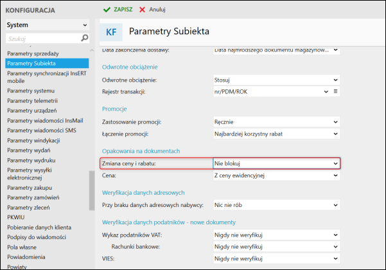Image resolution: width=386 pixels, height=270 pixels.
Task: Click the KONFIGURACJA title text
Action: pyautogui.click(x=30, y=10)
